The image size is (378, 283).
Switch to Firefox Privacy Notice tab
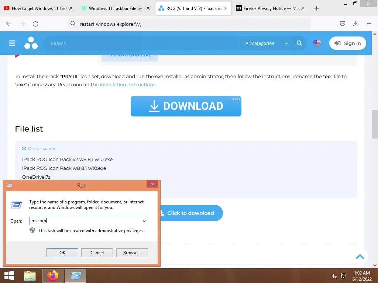coord(270,8)
